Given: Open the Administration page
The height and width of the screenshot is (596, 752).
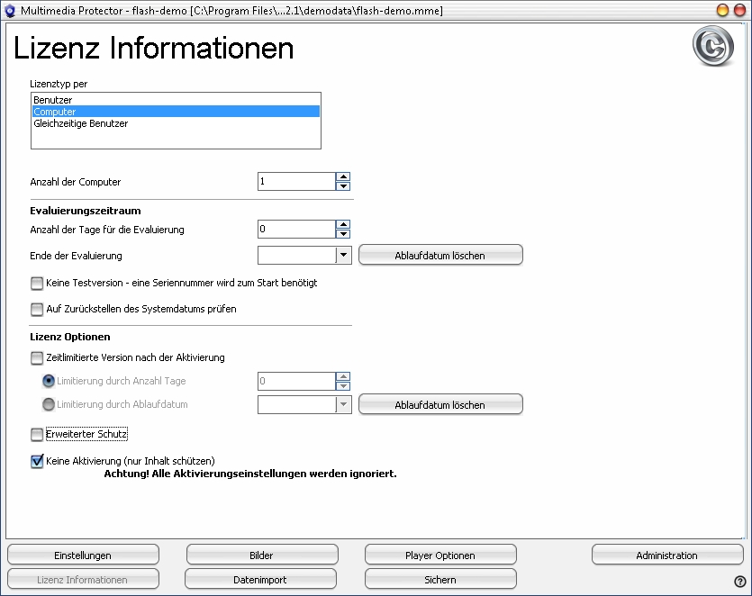Looking at the screenshot, I should point(667,555).
